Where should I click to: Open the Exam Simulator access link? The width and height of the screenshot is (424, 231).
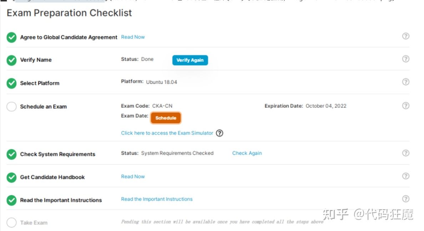coord(167,133)
